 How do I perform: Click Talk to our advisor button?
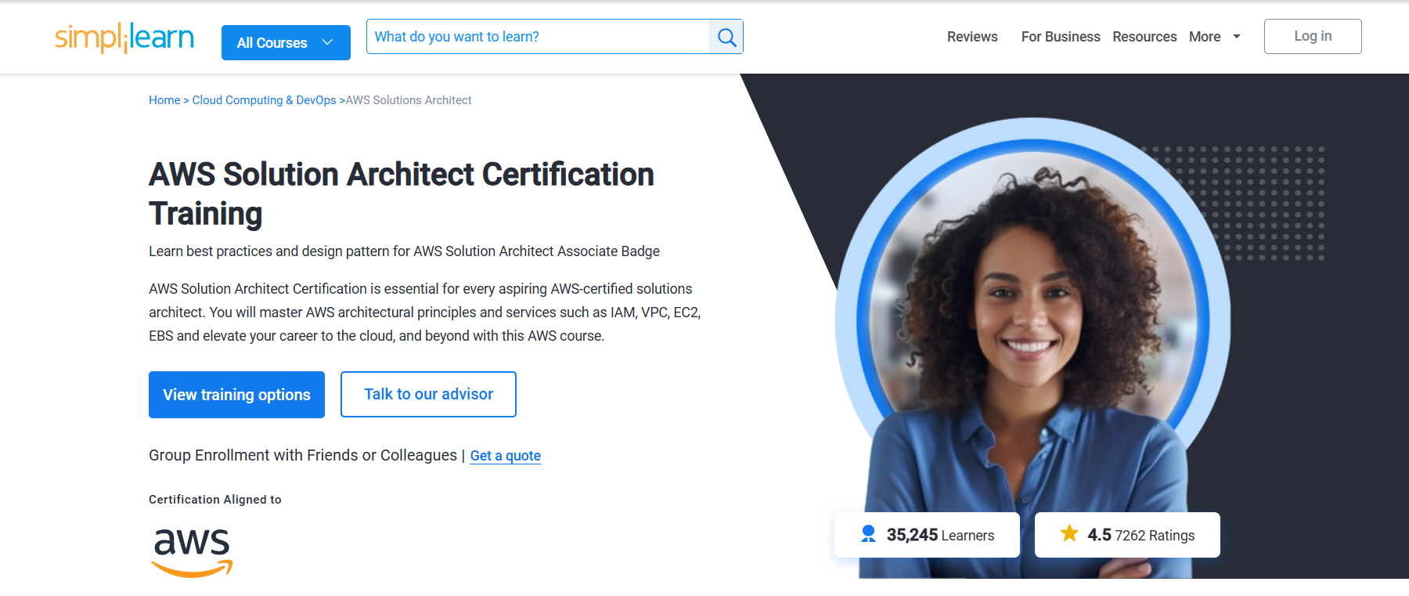pyautogui.click(x=428, y=394)
